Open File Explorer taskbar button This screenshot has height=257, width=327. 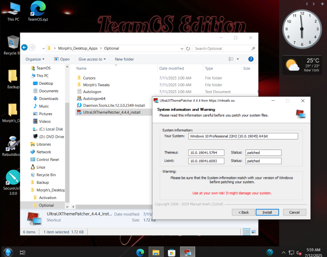click(156, 253)
